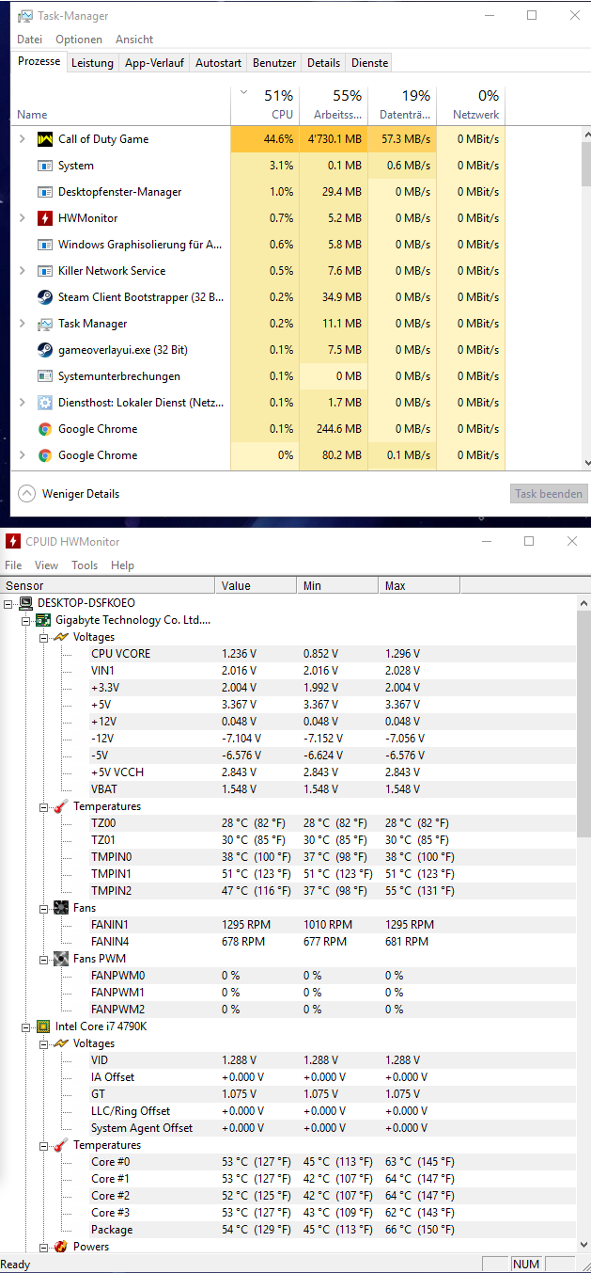
Task: Switch to the Autostart tab
Action: (218, 63)
